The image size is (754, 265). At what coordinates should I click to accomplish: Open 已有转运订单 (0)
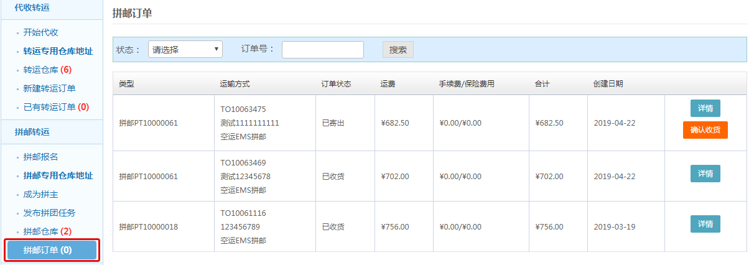(56, 107)
